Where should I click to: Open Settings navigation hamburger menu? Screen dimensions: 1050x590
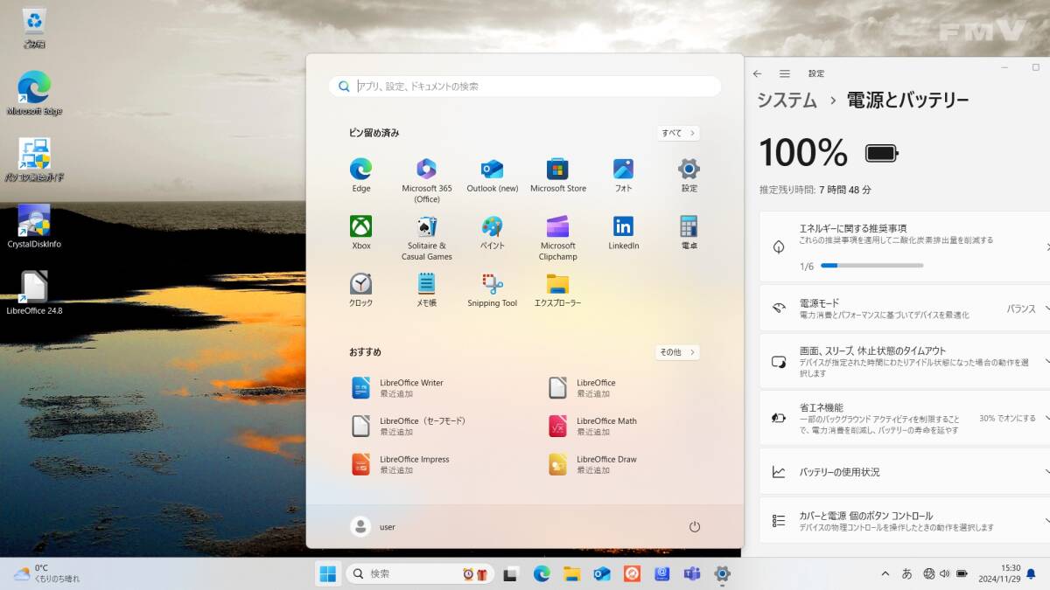pos(785,74)
